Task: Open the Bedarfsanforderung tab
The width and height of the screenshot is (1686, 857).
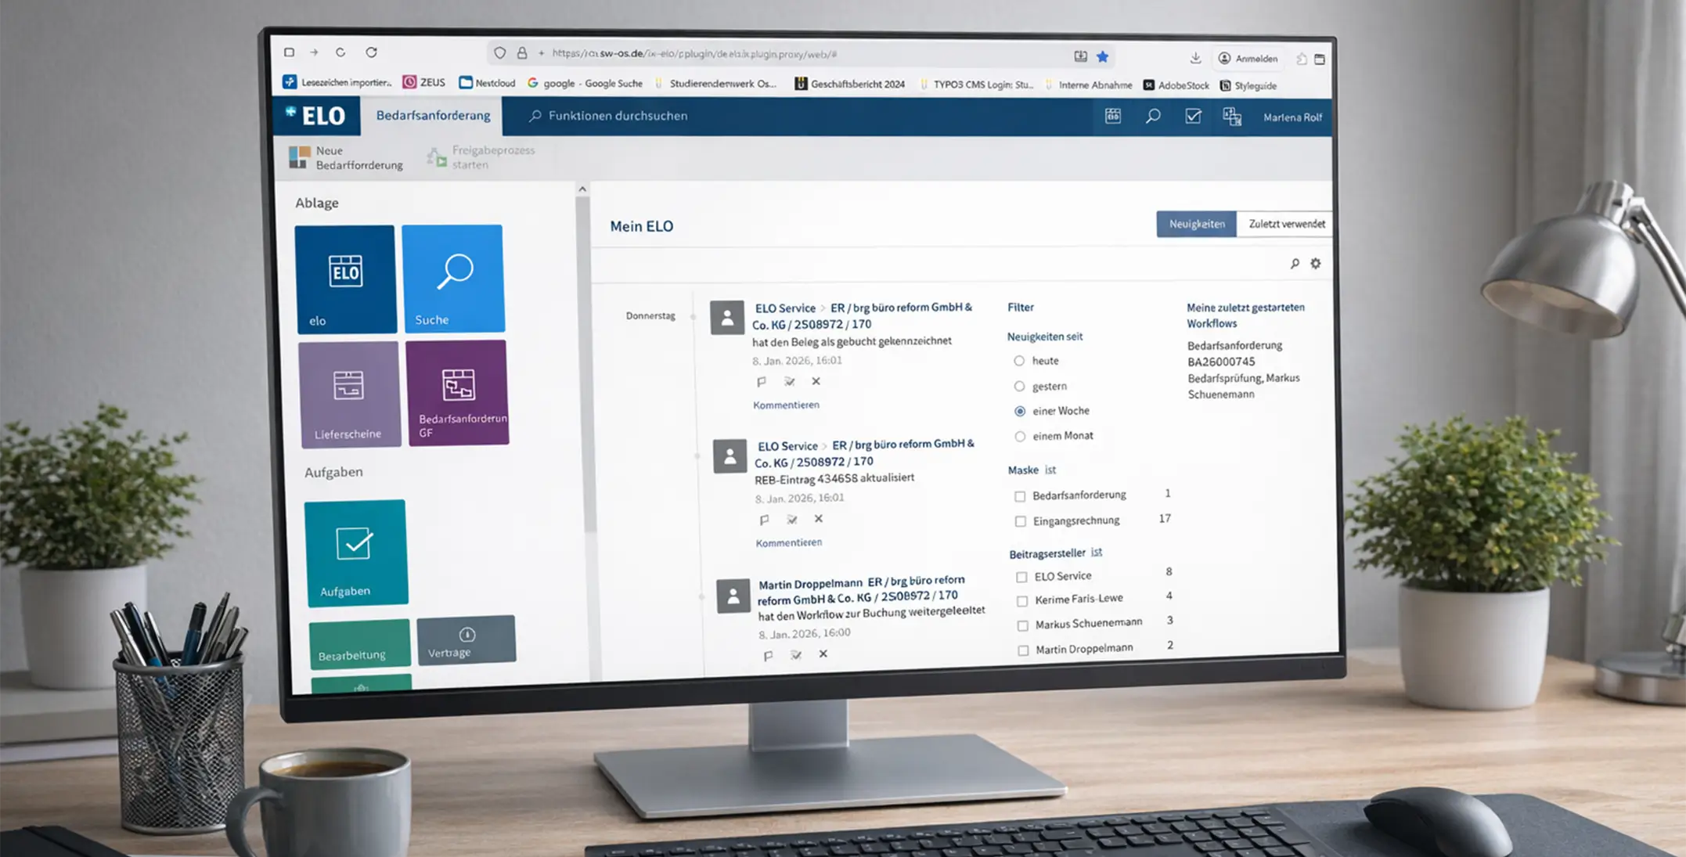Action: (433, 116)
